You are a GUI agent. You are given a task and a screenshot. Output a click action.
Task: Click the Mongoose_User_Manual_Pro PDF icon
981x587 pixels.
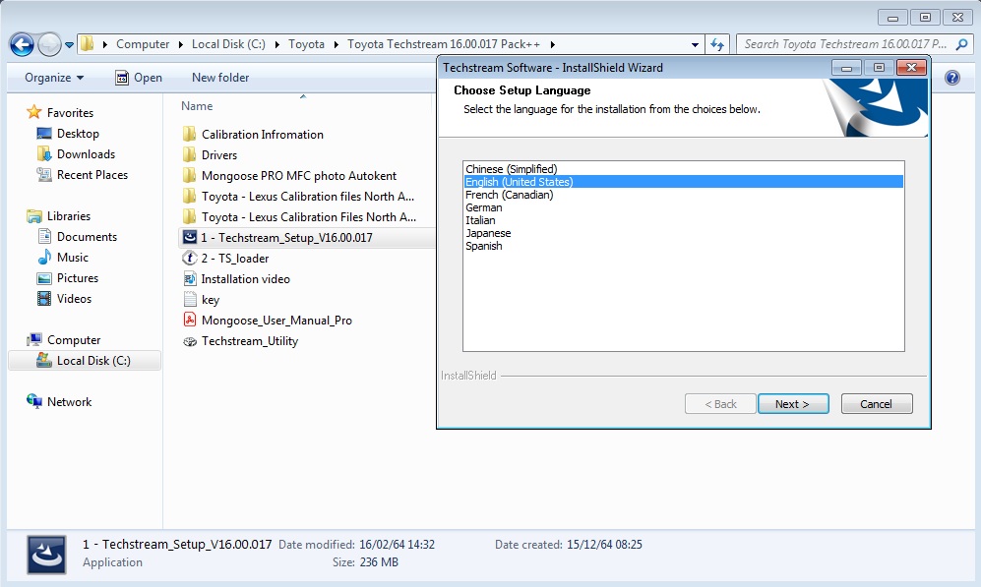190,321
